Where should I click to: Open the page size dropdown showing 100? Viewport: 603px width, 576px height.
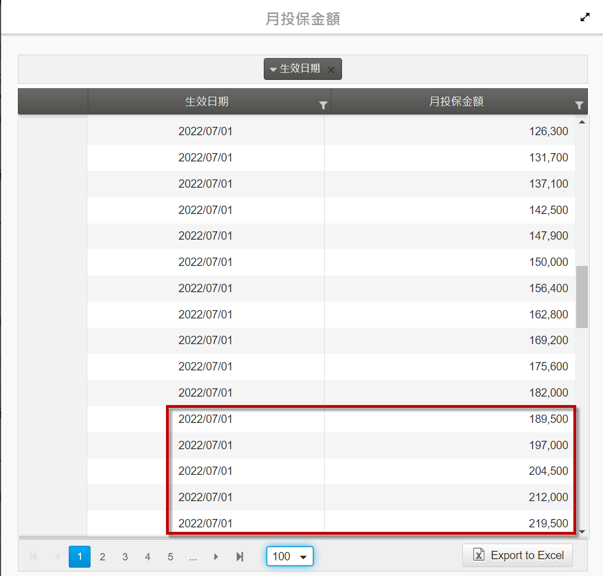pos(289,556)
